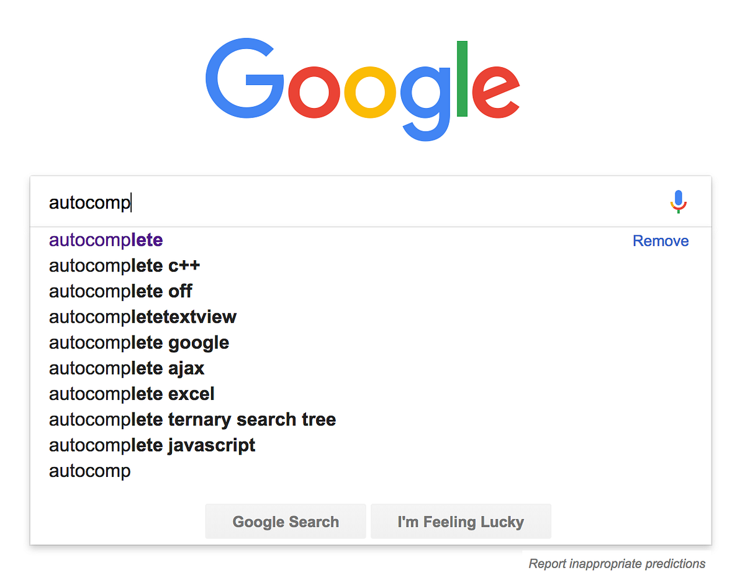The height and width of the screenshot is (575, 745).
Task: Select the autocomplete javascript suggestion
Action: click(151, 445)
